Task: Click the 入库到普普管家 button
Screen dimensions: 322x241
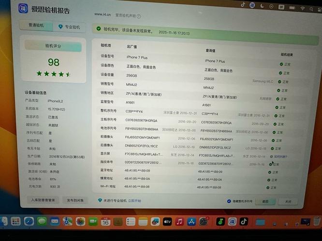Action: pyautogui.click(x=43, y=200)
